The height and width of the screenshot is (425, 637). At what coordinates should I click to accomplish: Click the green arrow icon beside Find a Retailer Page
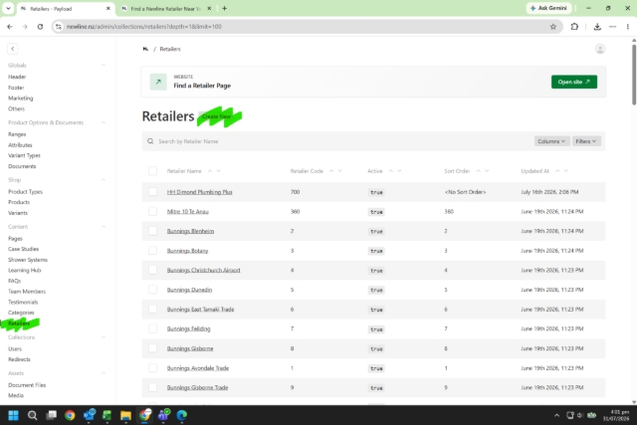coord(158,82)
